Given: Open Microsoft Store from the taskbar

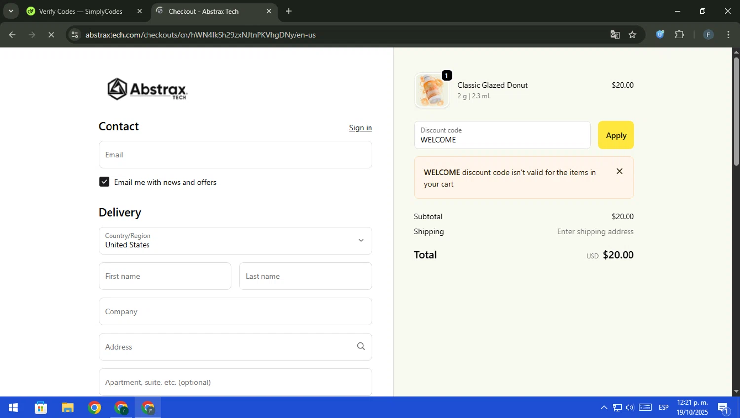Looking at the screenshot, I should coord(40,408).
